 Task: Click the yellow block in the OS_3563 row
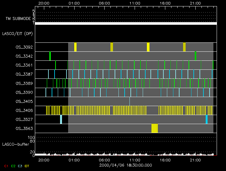[155, 128]
